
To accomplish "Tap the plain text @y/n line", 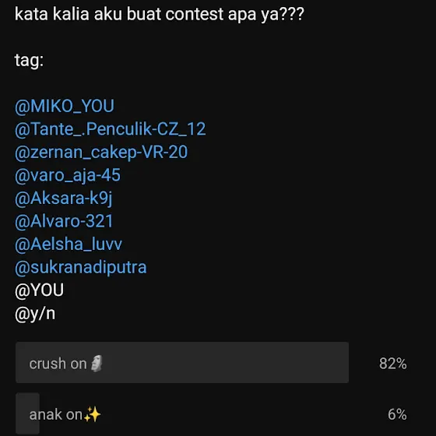I will 35,314.
